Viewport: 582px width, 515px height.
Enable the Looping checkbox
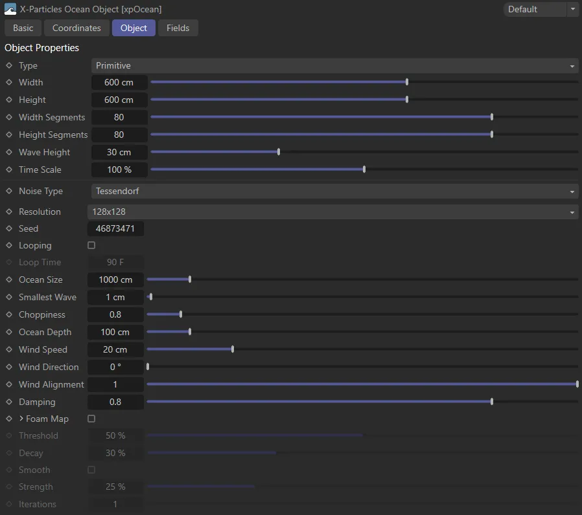click(x=91, y=245)
